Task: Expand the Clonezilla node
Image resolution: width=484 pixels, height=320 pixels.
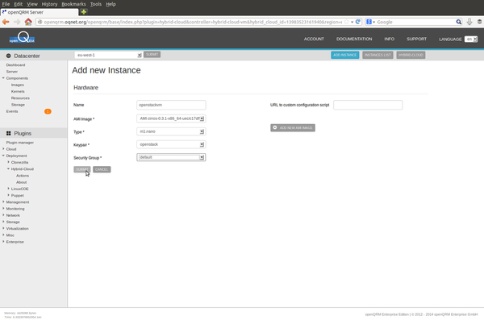Action: [8, 162]
